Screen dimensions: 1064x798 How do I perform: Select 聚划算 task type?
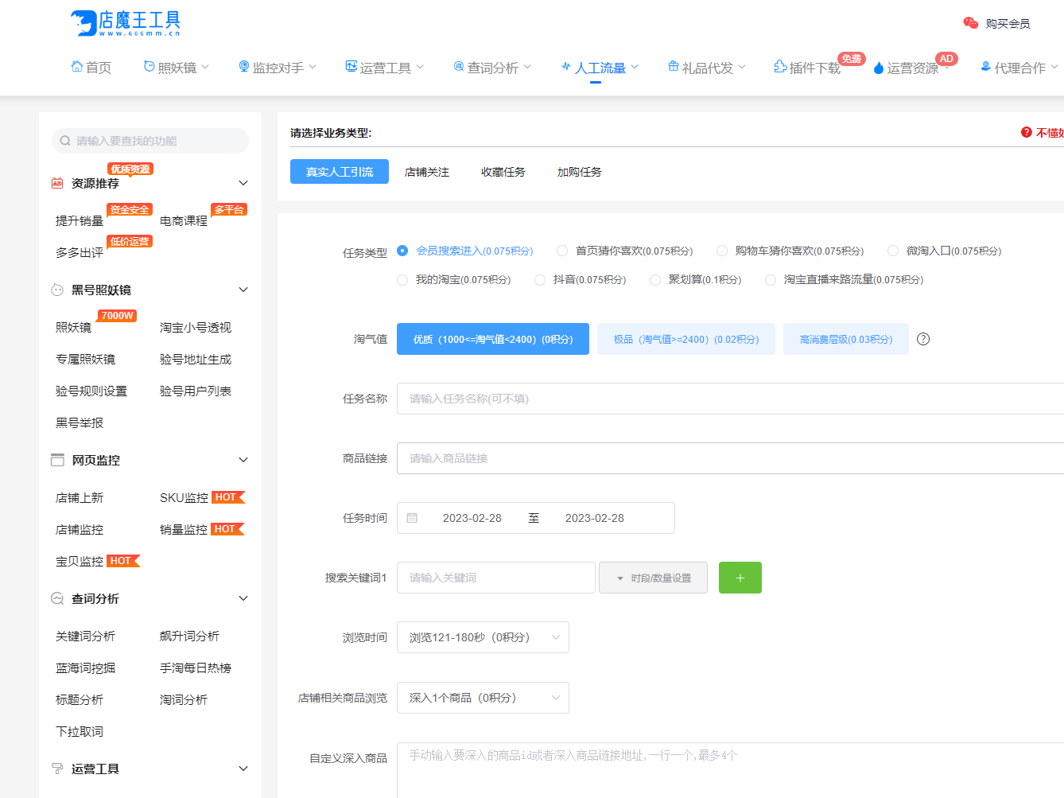point(696,279)
